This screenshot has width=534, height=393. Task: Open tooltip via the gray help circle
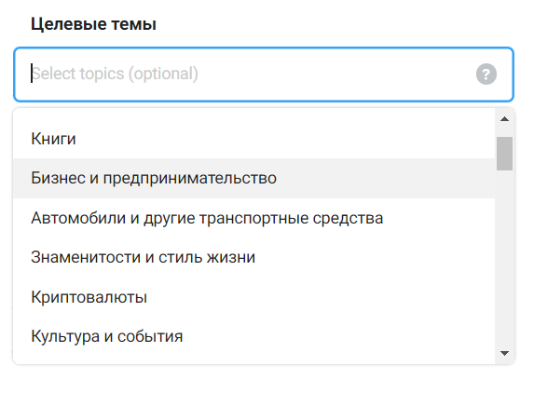coord(486,74)
